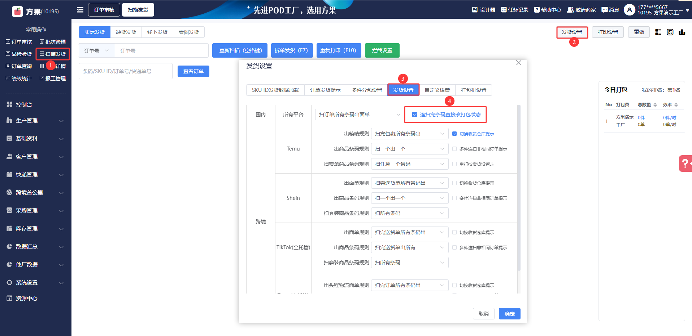
Task: Enable Temu 重打按发货设置走 checkbox
Action: point(454,164)
